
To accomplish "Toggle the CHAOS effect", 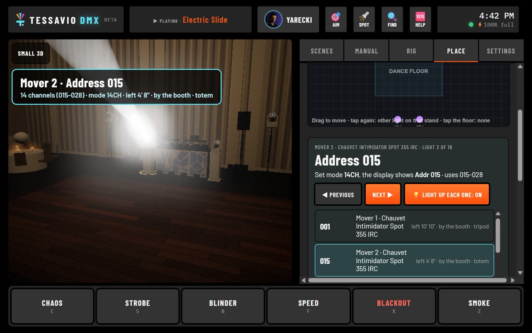I will click(52, 306).
